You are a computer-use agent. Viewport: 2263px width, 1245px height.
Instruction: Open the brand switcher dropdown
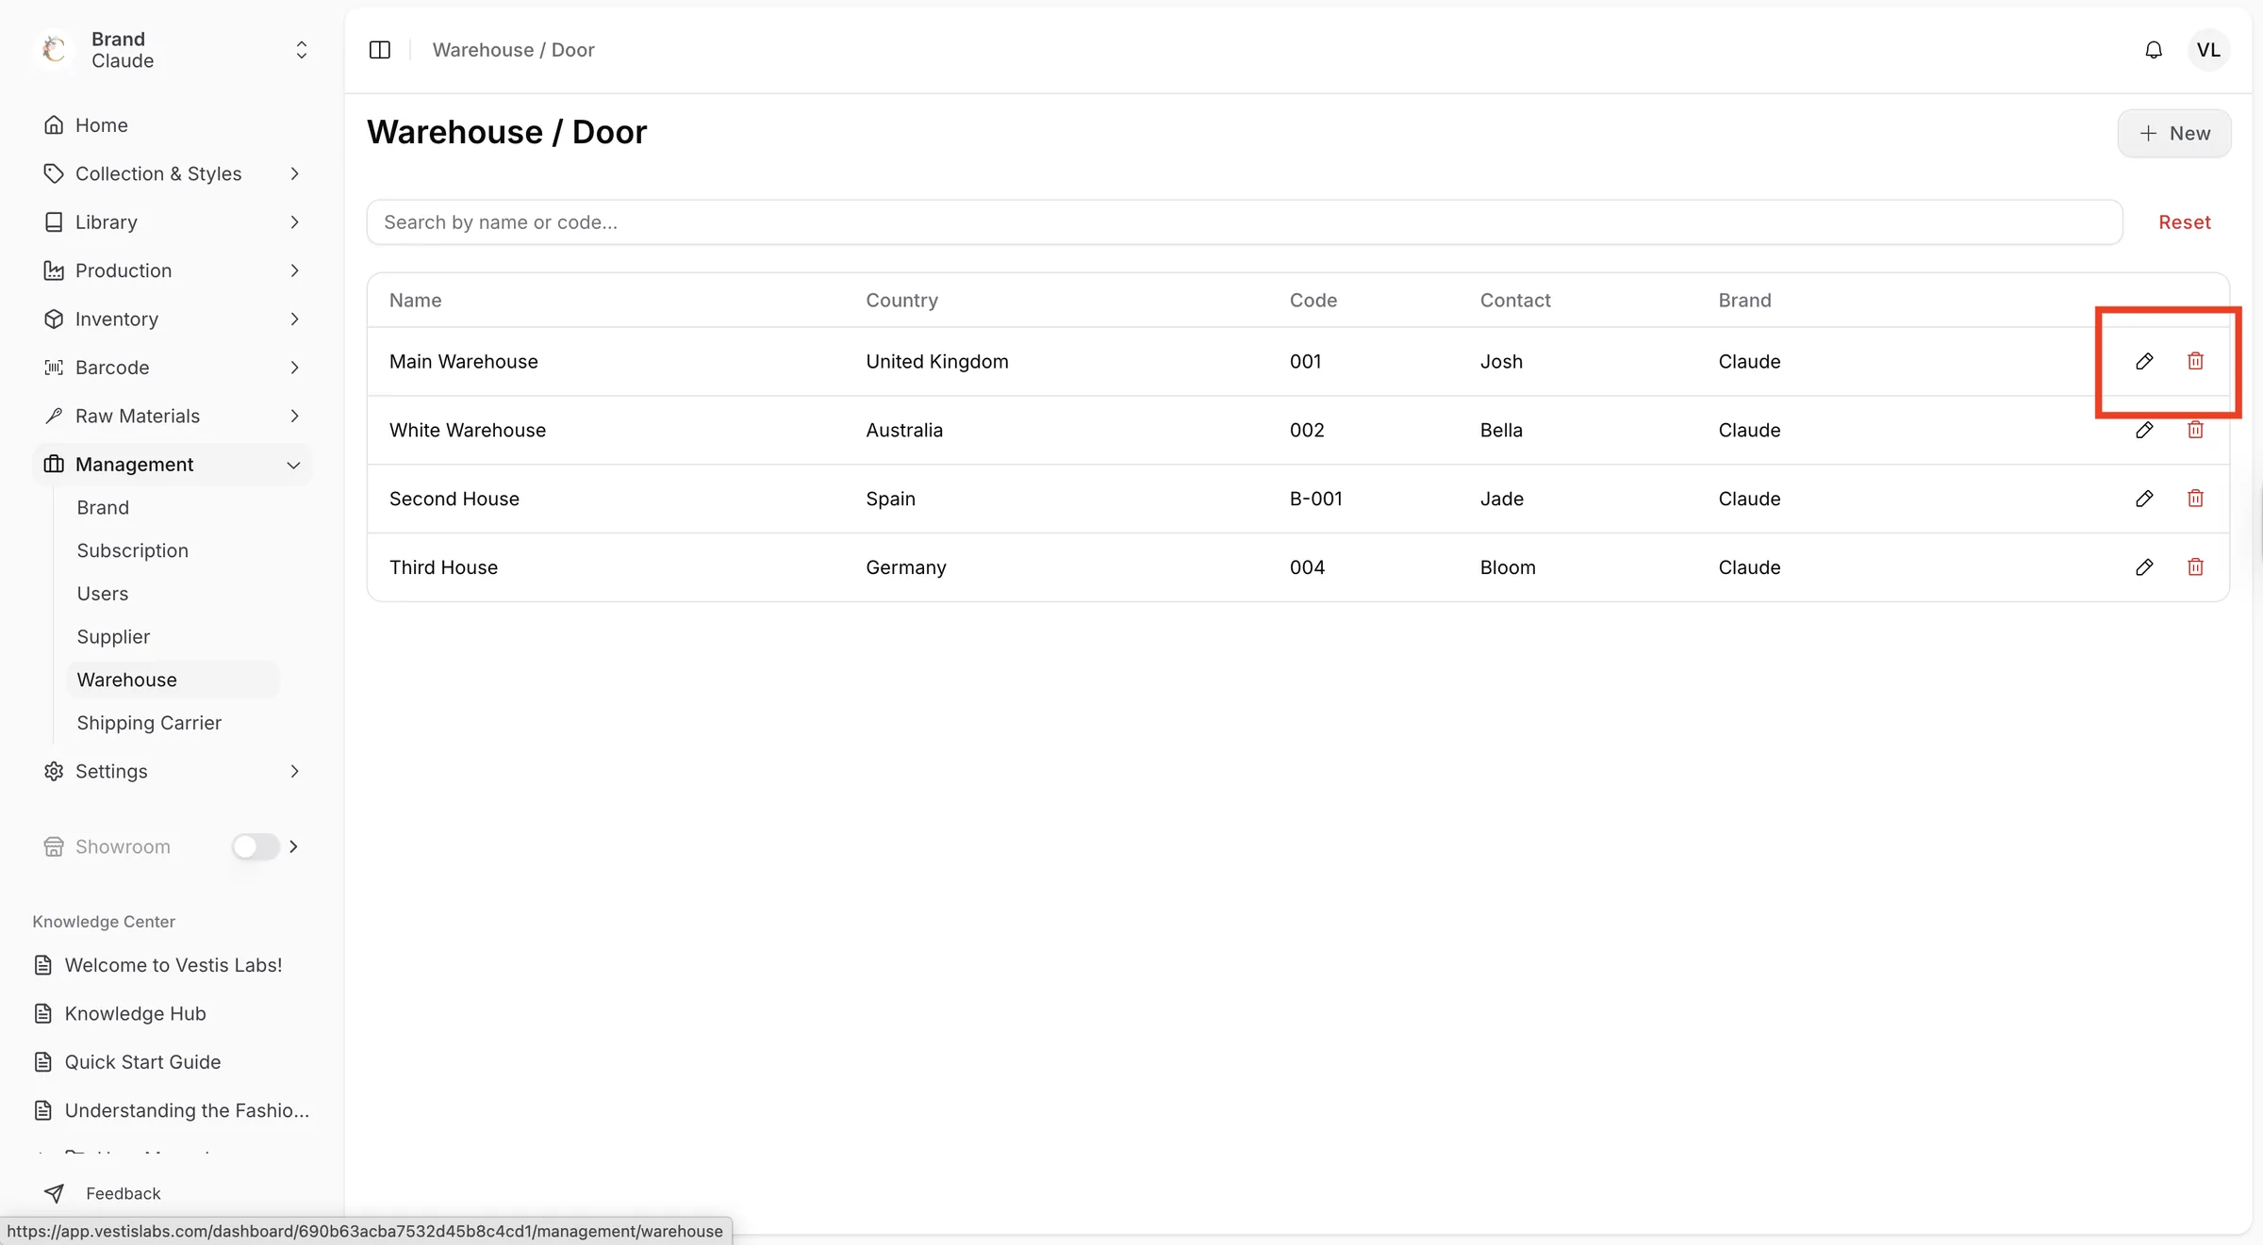[x=302, y=50]
